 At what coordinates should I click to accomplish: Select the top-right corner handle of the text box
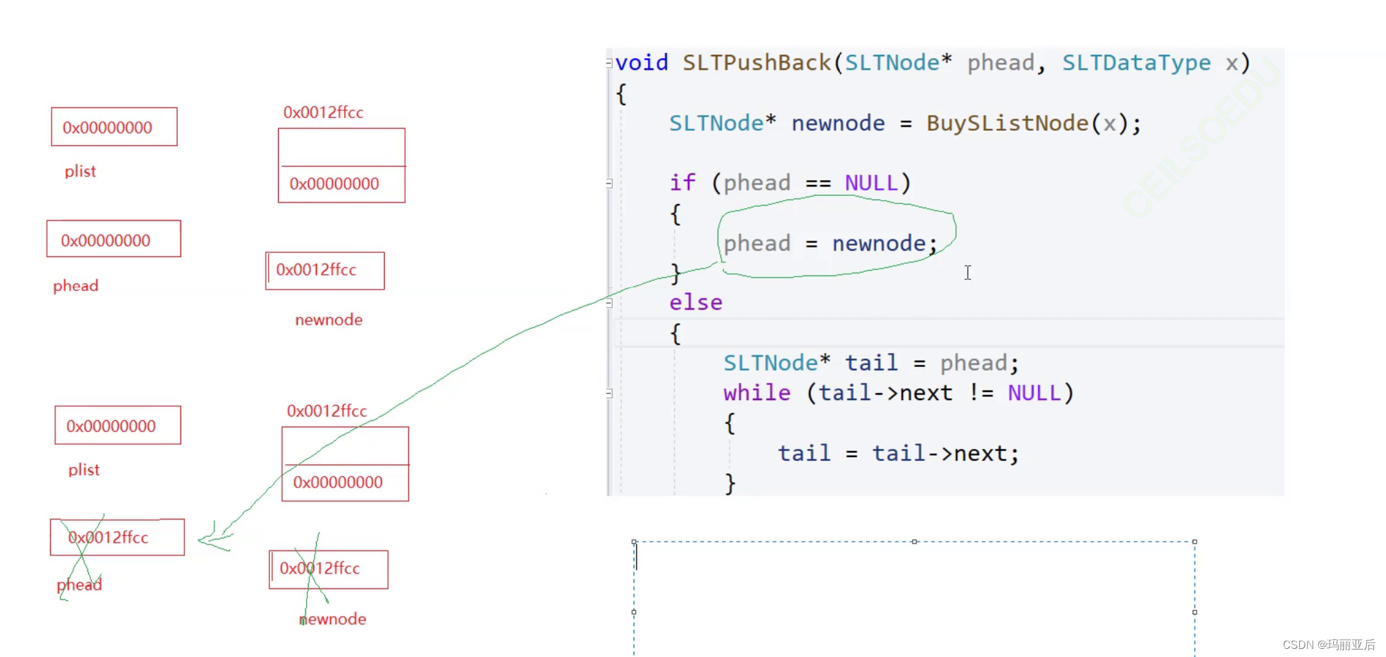pyautogui.click(x=1195, y=542)
